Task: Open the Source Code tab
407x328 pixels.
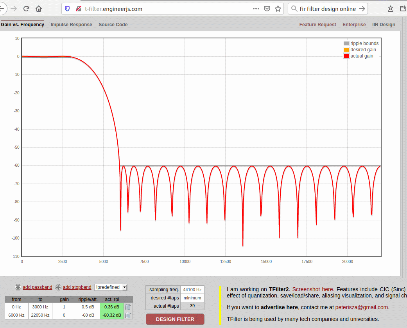Action: 113,24
